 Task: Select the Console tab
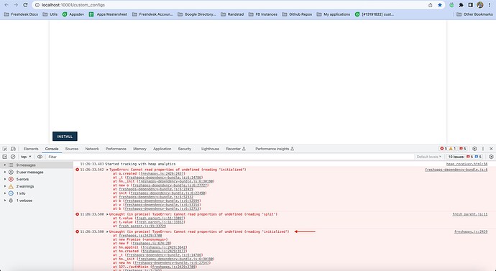[x=52, y=149]
